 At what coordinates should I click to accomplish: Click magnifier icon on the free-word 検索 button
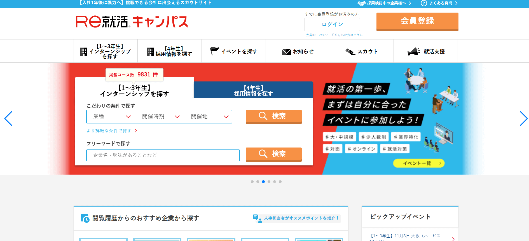(263, 154)
